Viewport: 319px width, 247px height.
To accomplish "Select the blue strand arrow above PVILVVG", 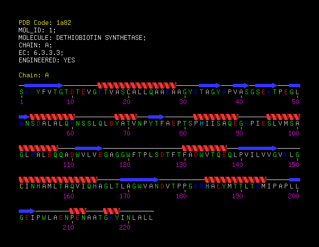I will tap(258, 148).
